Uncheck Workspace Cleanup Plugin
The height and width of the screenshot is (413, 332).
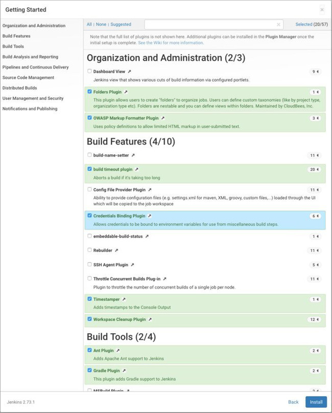click(x=89, y=319)
